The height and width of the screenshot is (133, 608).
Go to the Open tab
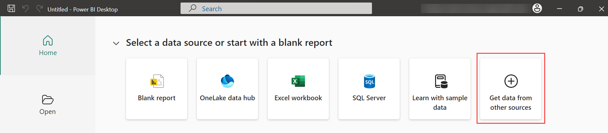pos(48,104)
